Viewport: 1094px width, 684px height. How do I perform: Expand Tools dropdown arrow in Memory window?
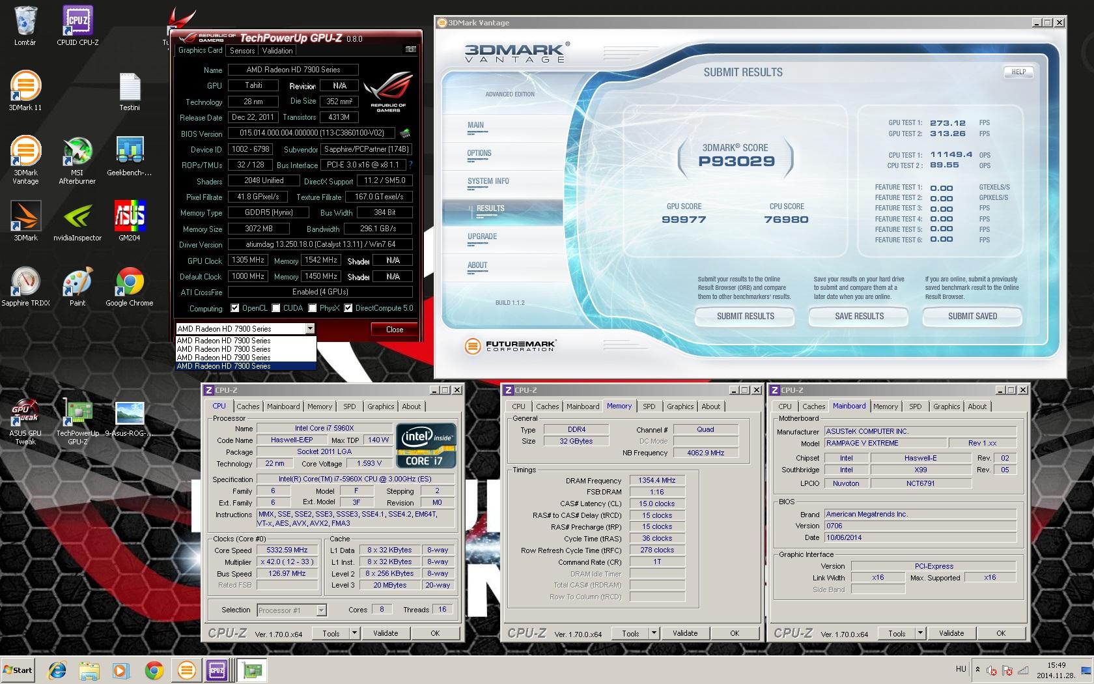coord(654,633)
